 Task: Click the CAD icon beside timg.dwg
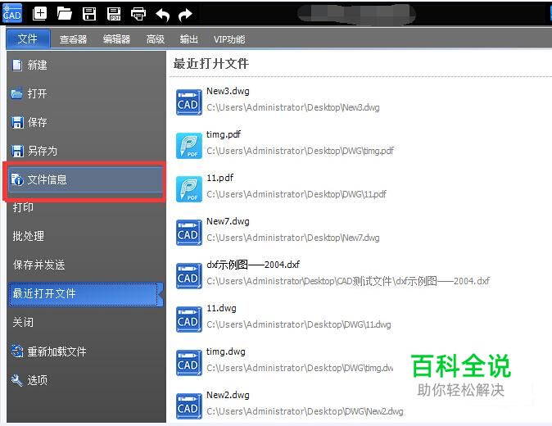tap(188, 363)
